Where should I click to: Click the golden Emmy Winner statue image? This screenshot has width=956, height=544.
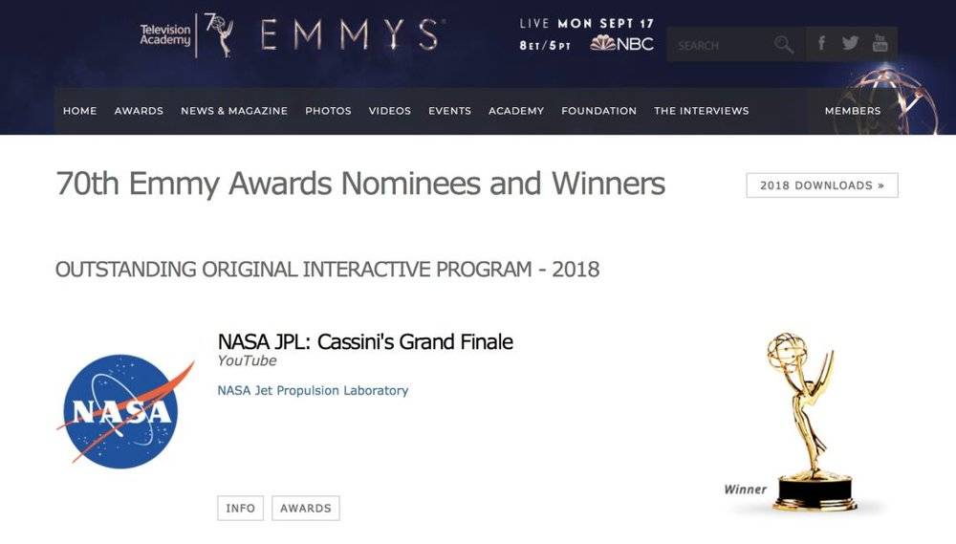(x=810, y=422)
